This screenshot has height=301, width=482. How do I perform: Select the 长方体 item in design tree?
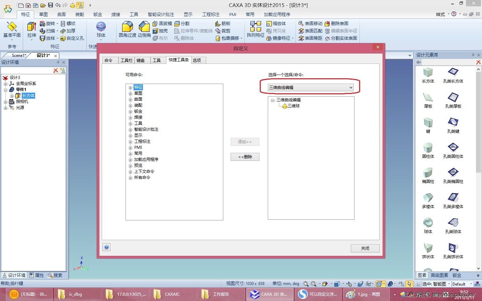[x=28, y=96]
